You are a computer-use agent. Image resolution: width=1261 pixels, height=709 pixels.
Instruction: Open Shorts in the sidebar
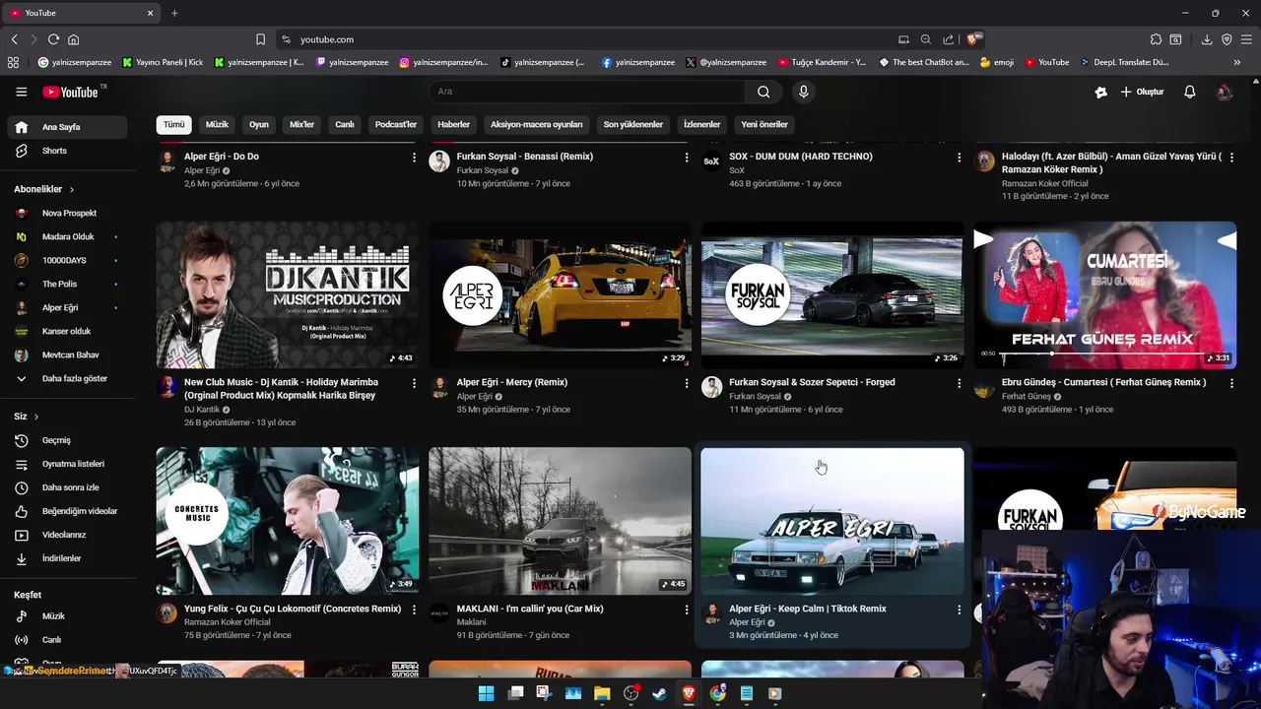pyautogui.click(x=67, y=151)
